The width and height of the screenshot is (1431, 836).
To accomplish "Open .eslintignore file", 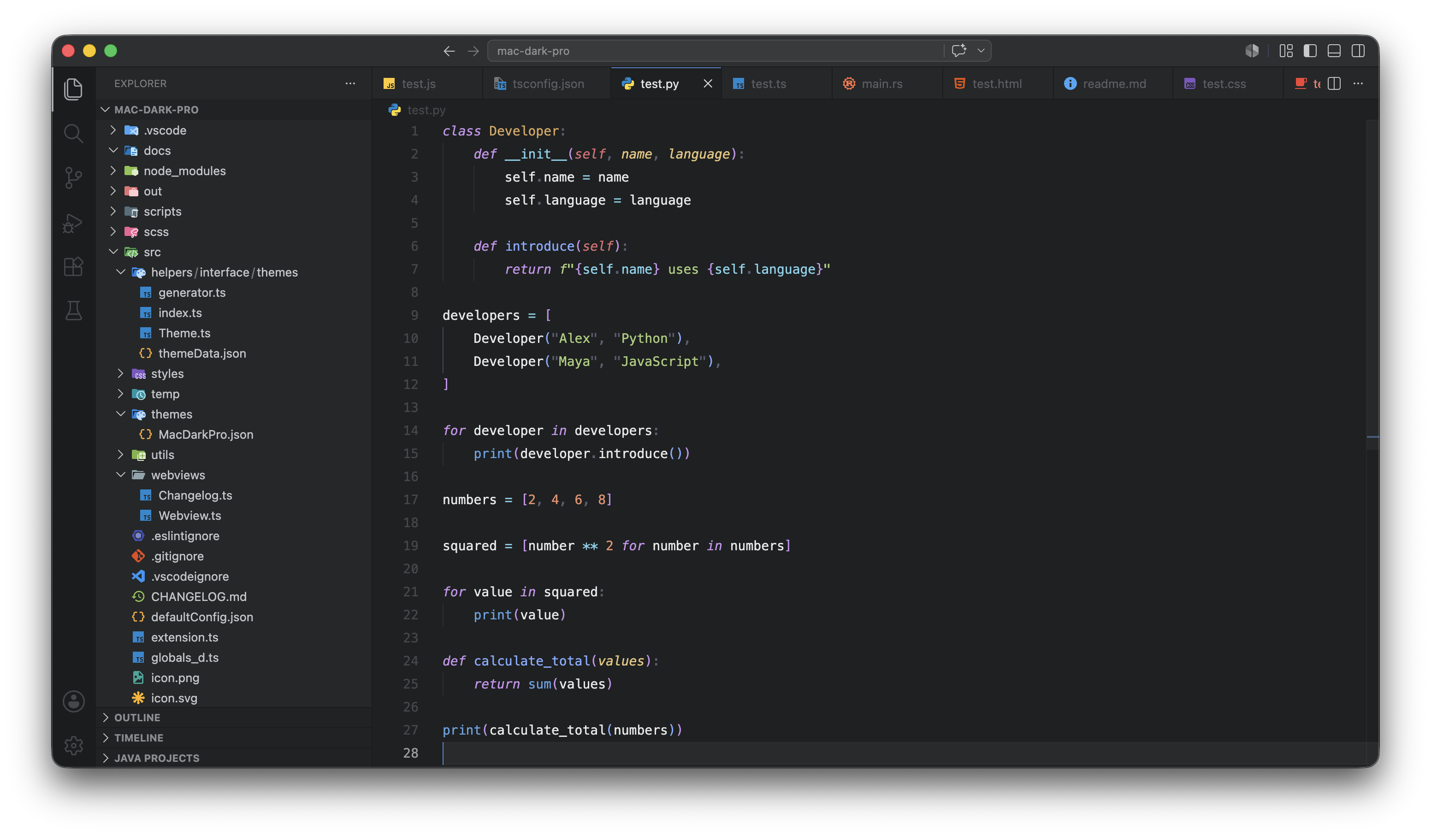I will click(x=234, y=536).
